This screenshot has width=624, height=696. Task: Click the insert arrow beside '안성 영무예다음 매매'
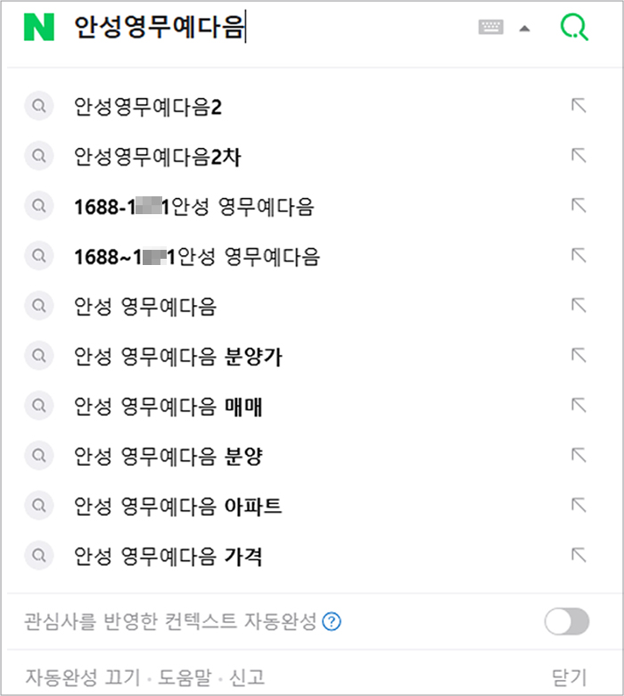[x=579, y=406]
